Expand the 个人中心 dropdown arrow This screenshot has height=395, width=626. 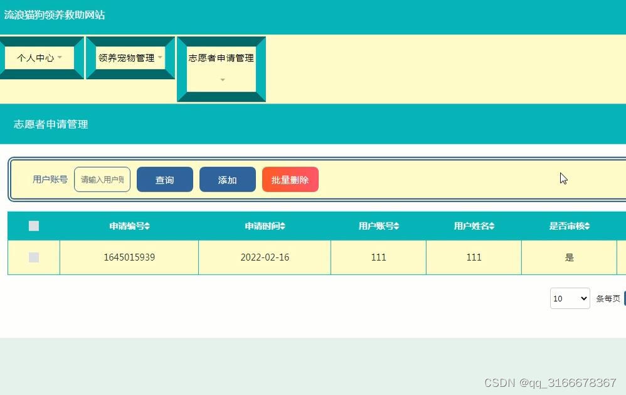pos(60,58)
